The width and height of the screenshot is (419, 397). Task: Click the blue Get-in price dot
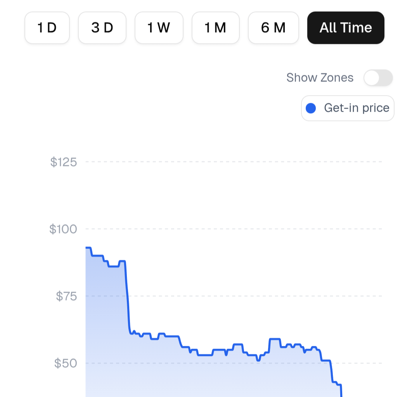[x=311, y=108]
